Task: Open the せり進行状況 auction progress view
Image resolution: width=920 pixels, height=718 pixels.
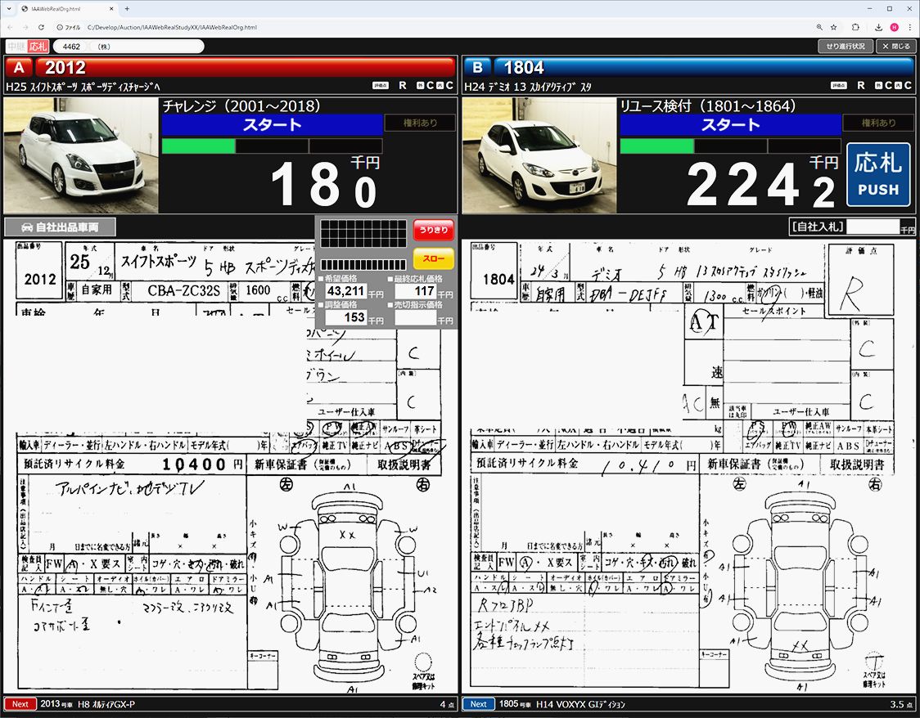Action: click(x=846, y=47)
